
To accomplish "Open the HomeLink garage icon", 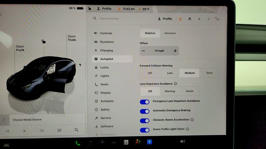I will point(190,19).
